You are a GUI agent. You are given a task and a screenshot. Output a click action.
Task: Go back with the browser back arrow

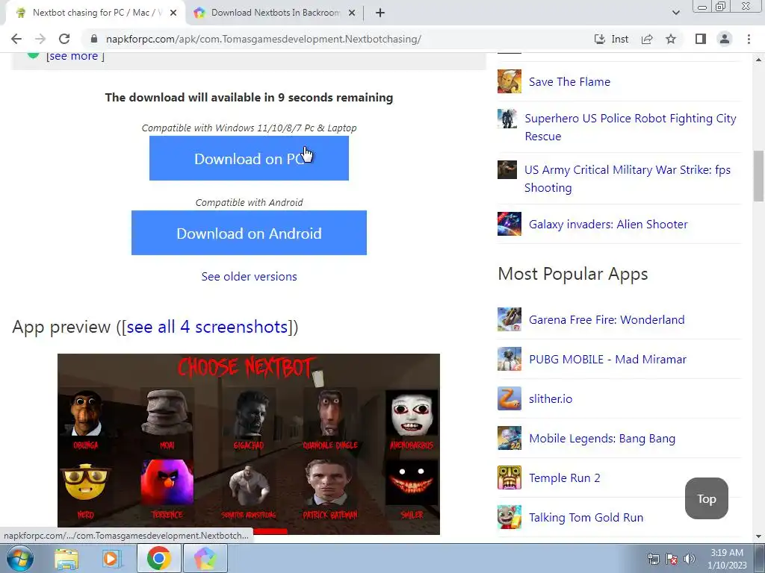click(16, 39)
